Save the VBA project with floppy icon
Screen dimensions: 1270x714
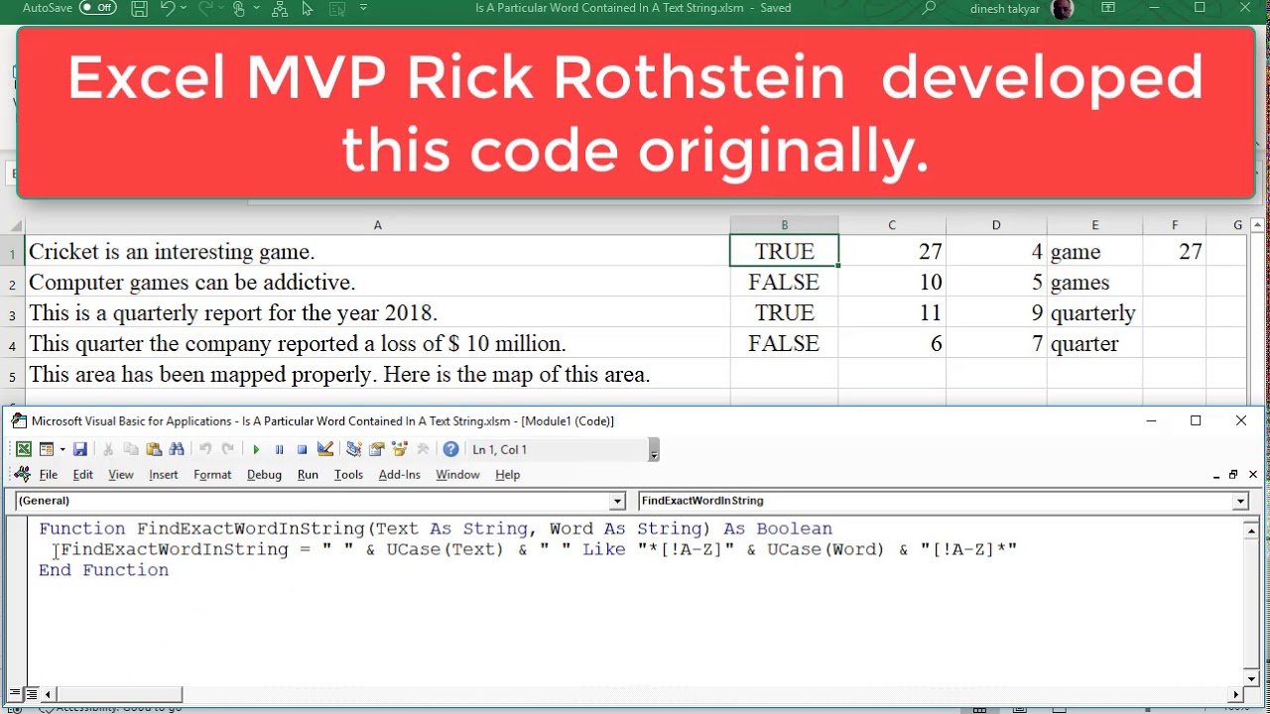[80, 449]
